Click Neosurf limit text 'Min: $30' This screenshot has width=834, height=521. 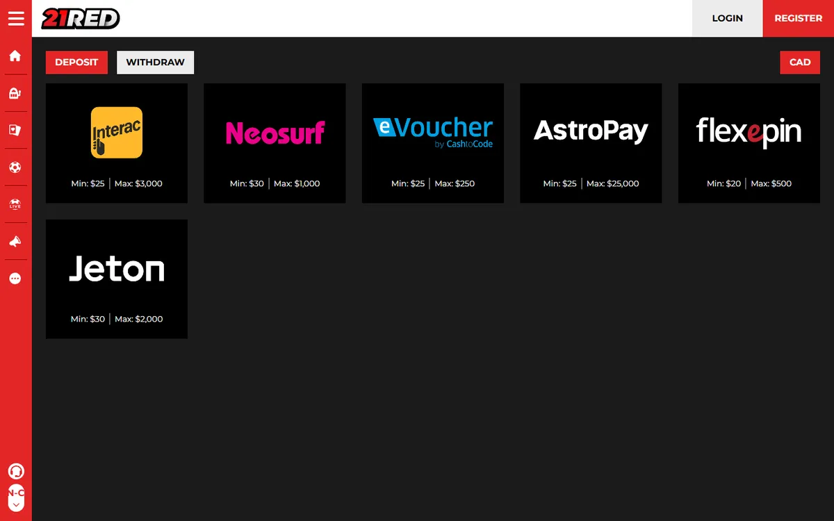point(247,183)
